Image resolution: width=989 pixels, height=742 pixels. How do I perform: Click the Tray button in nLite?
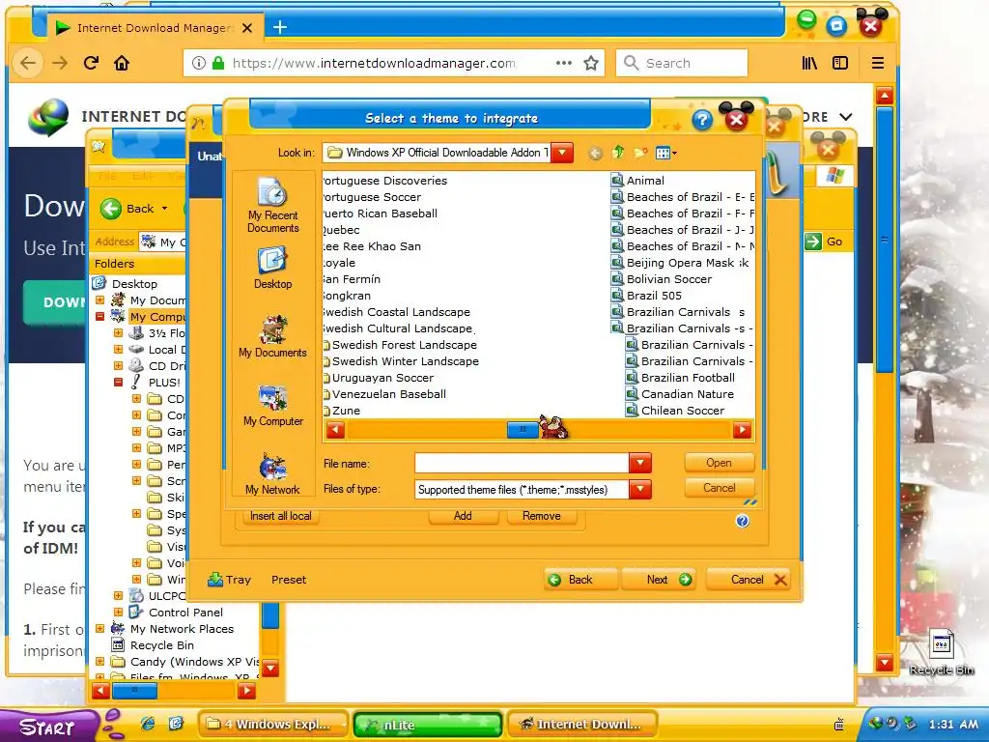229,580
